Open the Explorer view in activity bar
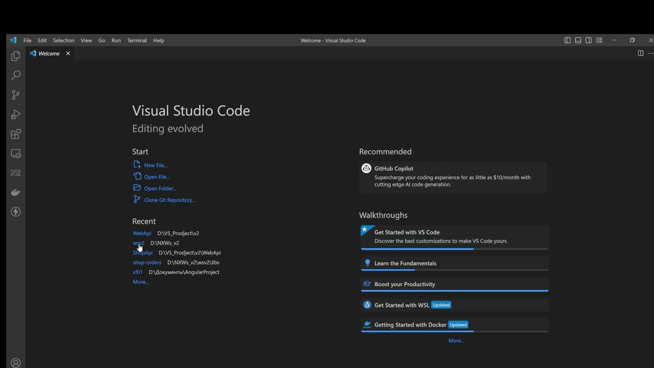 (16, 56)
